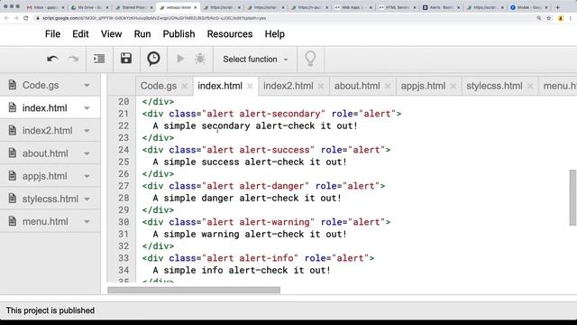Reload the browser page
The image size is (577, 325).
pos(26,18)
